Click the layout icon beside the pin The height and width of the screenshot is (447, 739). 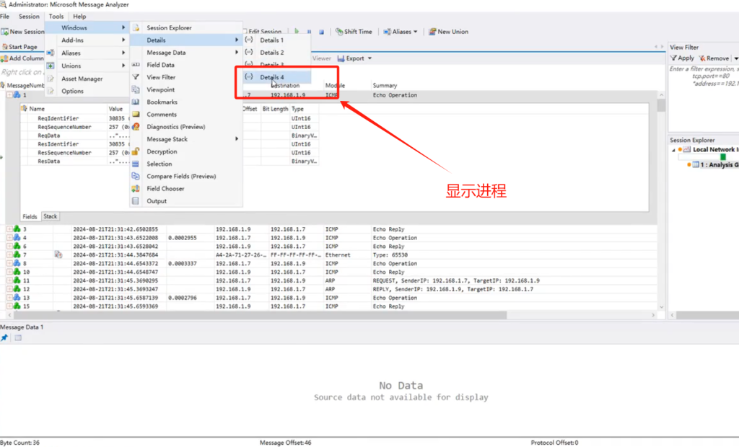(18, 337)
